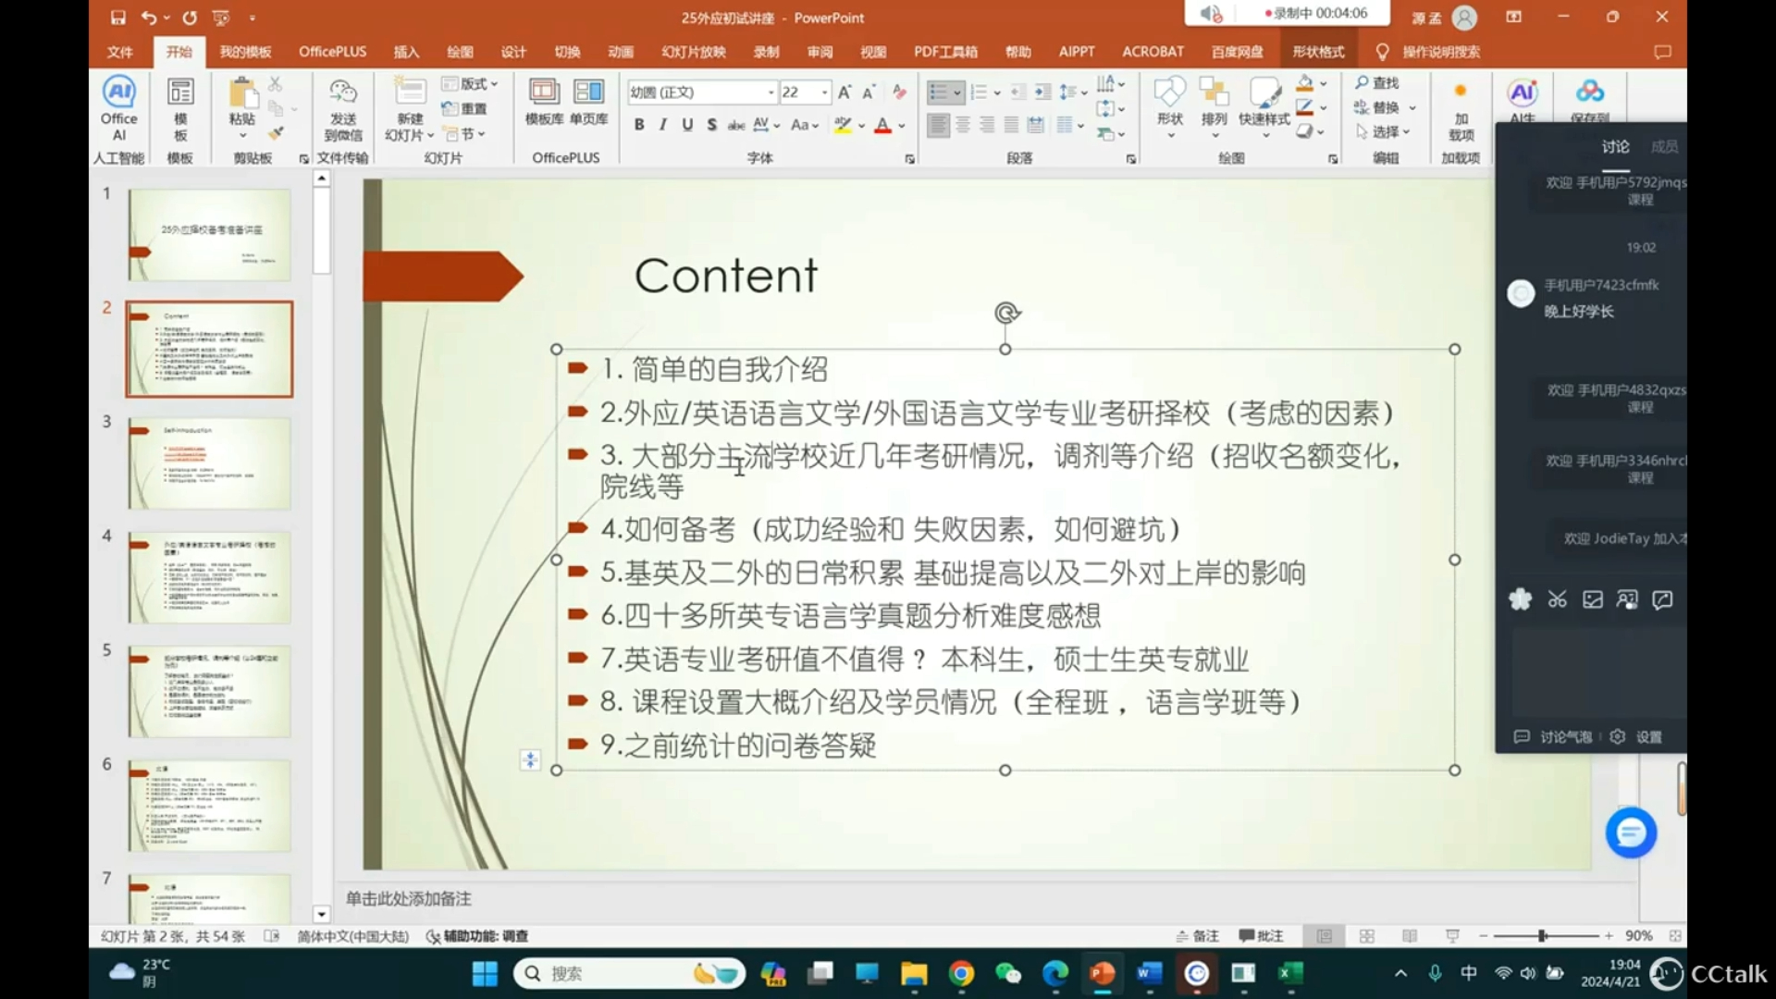This screenshot has width=1776, height=999.
Task: Expand the Quick Styles (快速样式) dropdown
Action: pyautogui.click(x=1264, y=136)
